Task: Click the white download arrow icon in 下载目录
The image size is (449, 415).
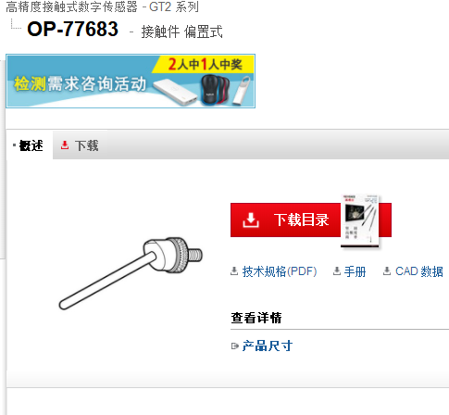Action: pos(251,220)
